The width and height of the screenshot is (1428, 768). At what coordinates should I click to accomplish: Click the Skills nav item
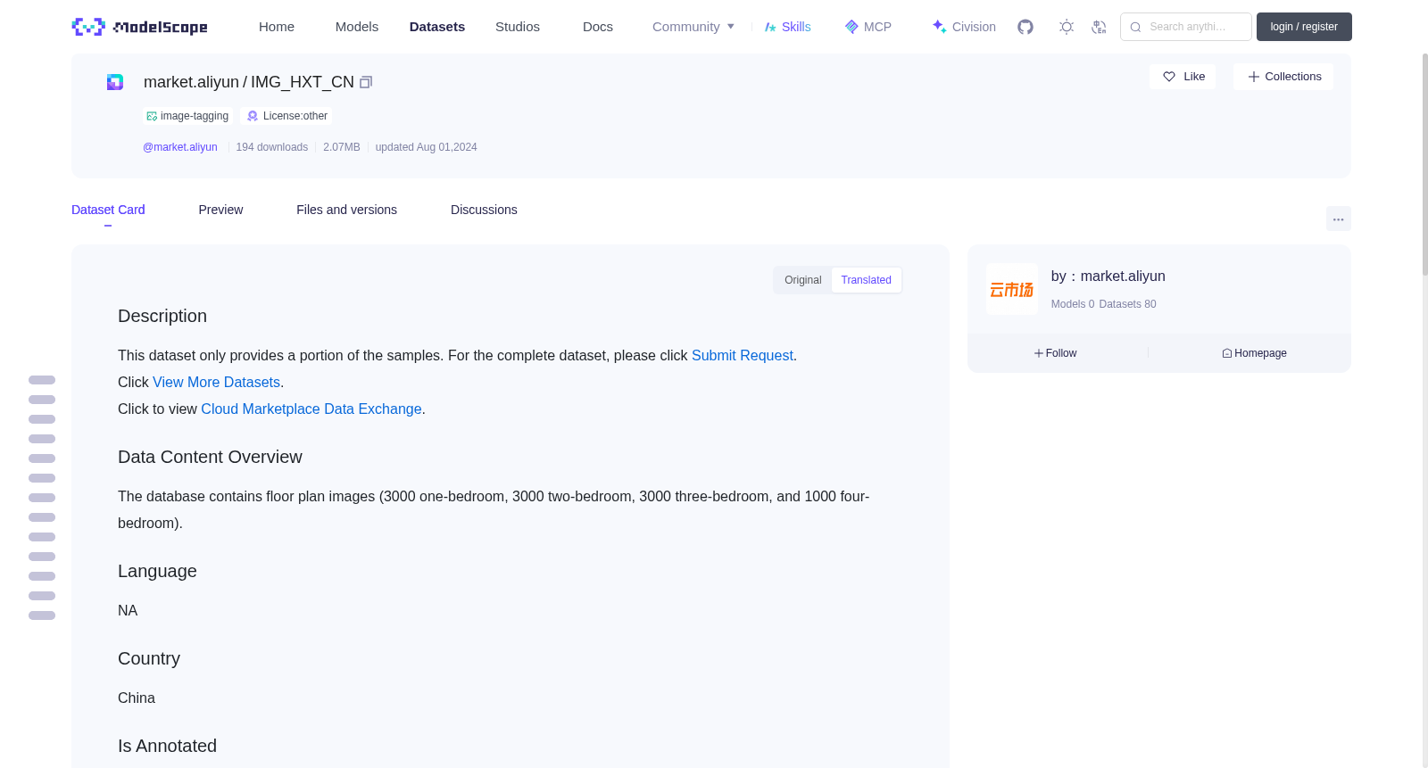tap(788, 27)
